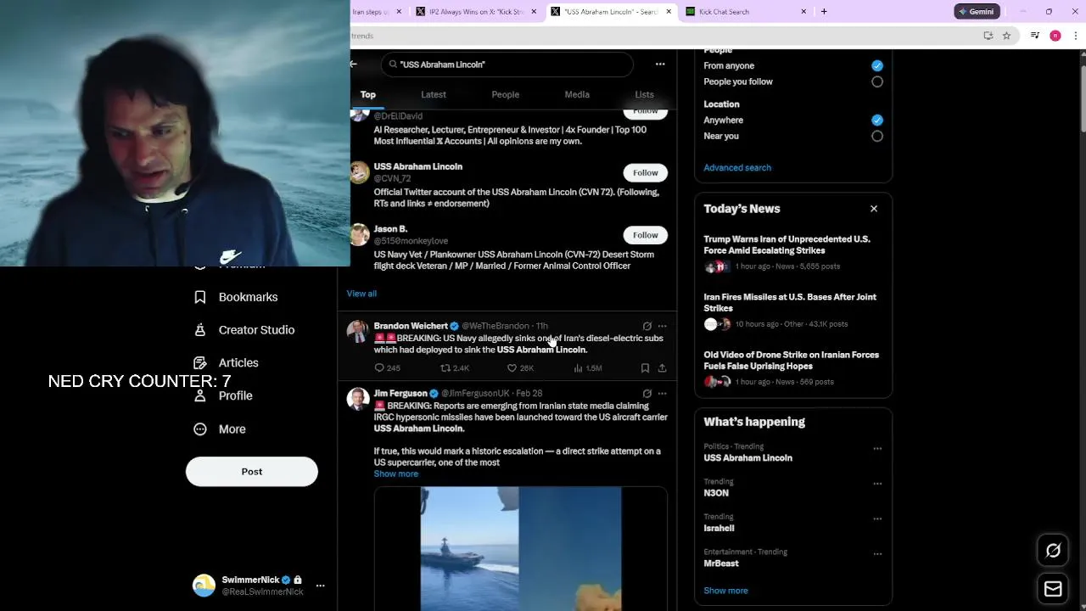This screenshot has height=611, width=1086.
Task: Open aircraft carrier video thumbnail
Action: [521, 549]
